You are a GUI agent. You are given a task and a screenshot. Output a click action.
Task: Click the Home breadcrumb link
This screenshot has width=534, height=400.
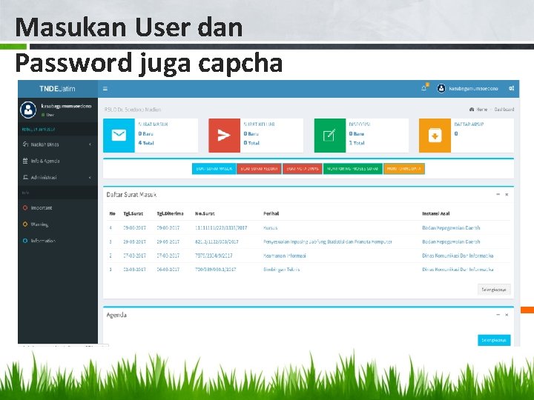click(481, 110)
